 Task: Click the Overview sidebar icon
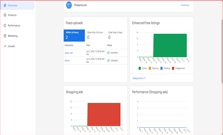5,5
